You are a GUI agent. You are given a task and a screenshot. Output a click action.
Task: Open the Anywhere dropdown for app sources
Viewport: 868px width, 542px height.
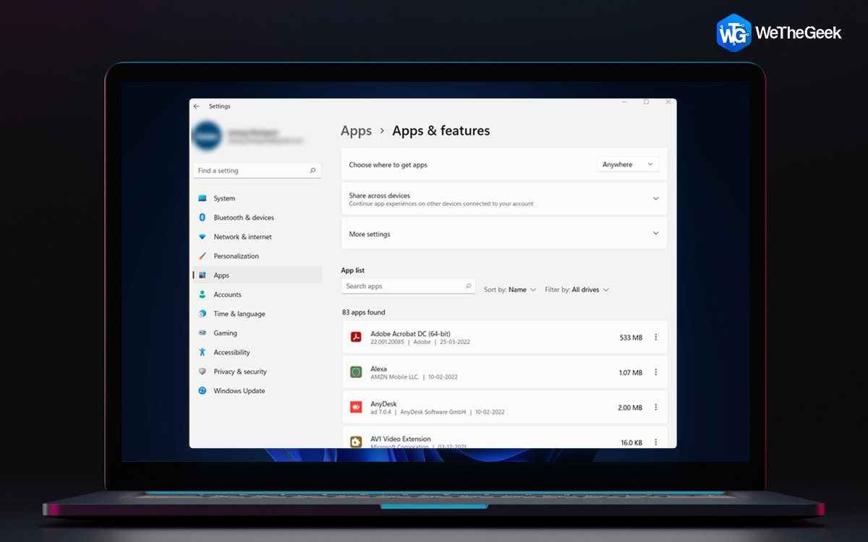pos(628,165)
